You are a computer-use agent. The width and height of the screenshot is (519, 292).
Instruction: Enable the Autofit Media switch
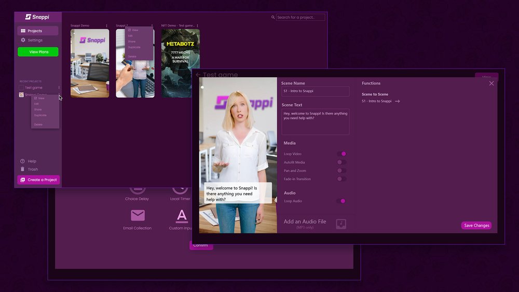(x=342, y=162)
